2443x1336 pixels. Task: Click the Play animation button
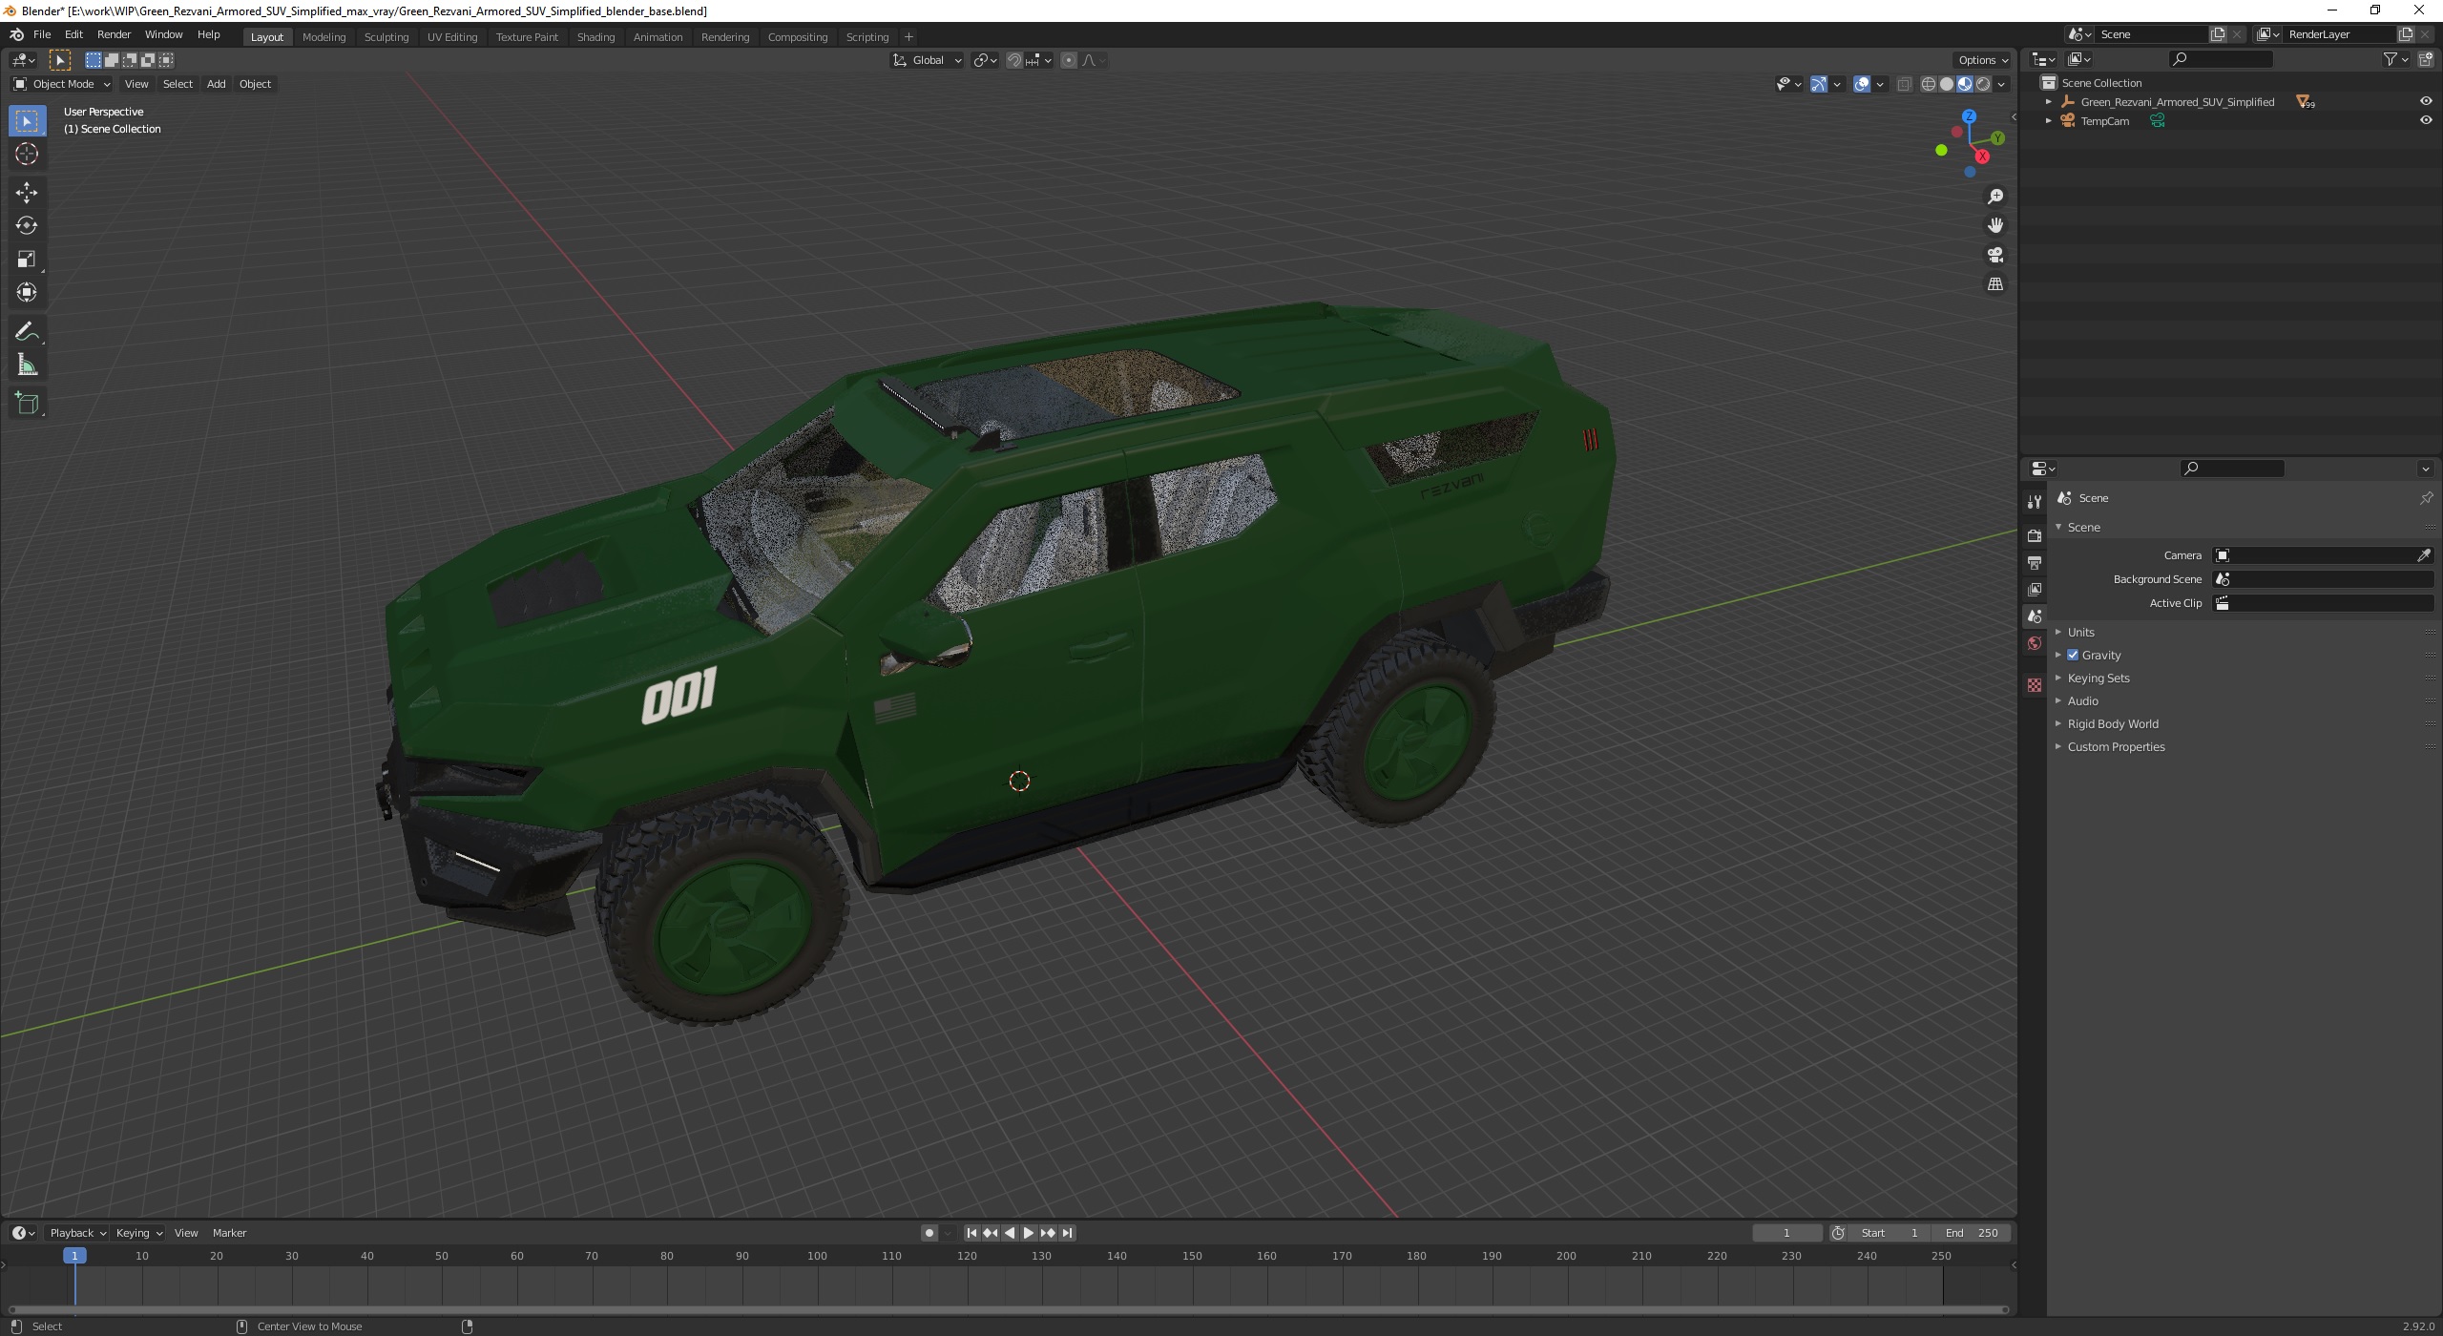tap(1029, 1233)
